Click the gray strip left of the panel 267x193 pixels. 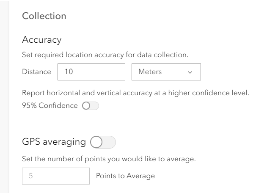(5, 96)
